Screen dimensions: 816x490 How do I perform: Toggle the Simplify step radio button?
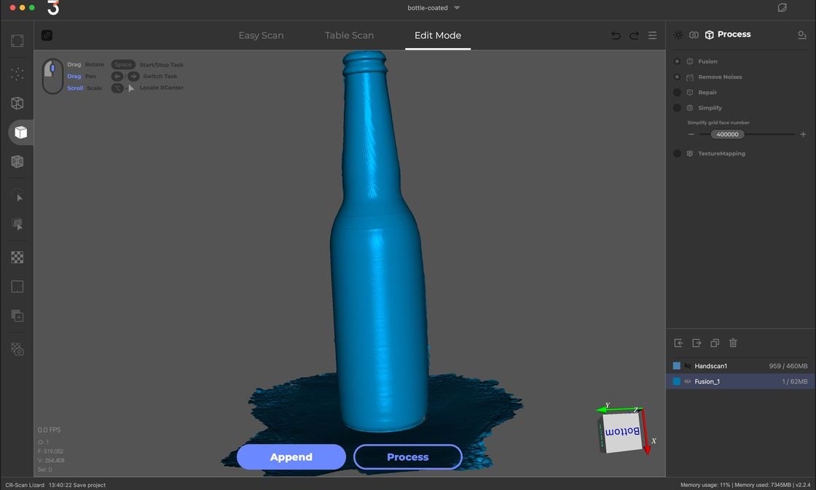tap(678, 108)
